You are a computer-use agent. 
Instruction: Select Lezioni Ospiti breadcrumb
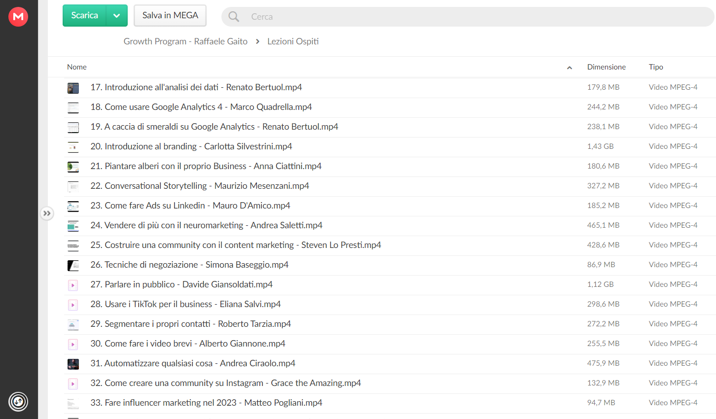pyautogui.click(x=293, y=41)
